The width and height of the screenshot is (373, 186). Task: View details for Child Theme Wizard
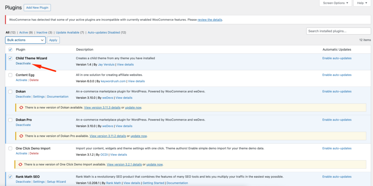click(x=125, y=65)
